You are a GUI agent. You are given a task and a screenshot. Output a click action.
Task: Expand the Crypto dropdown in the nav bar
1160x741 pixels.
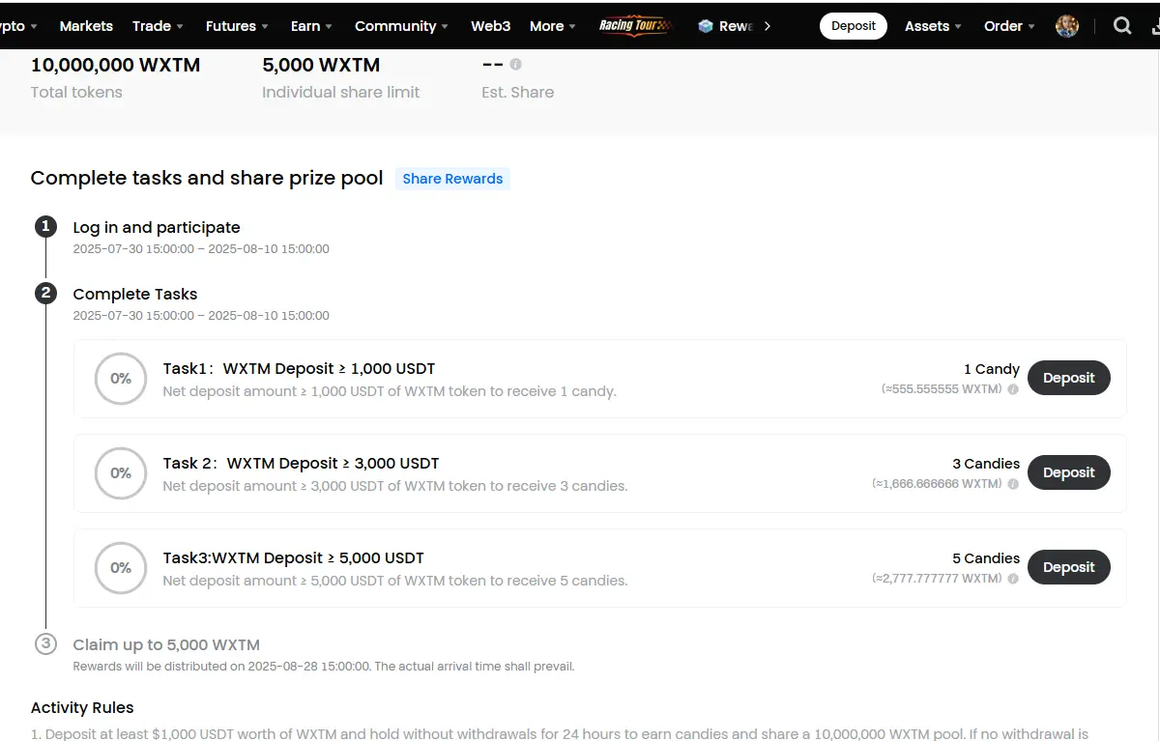click(19, 26)
